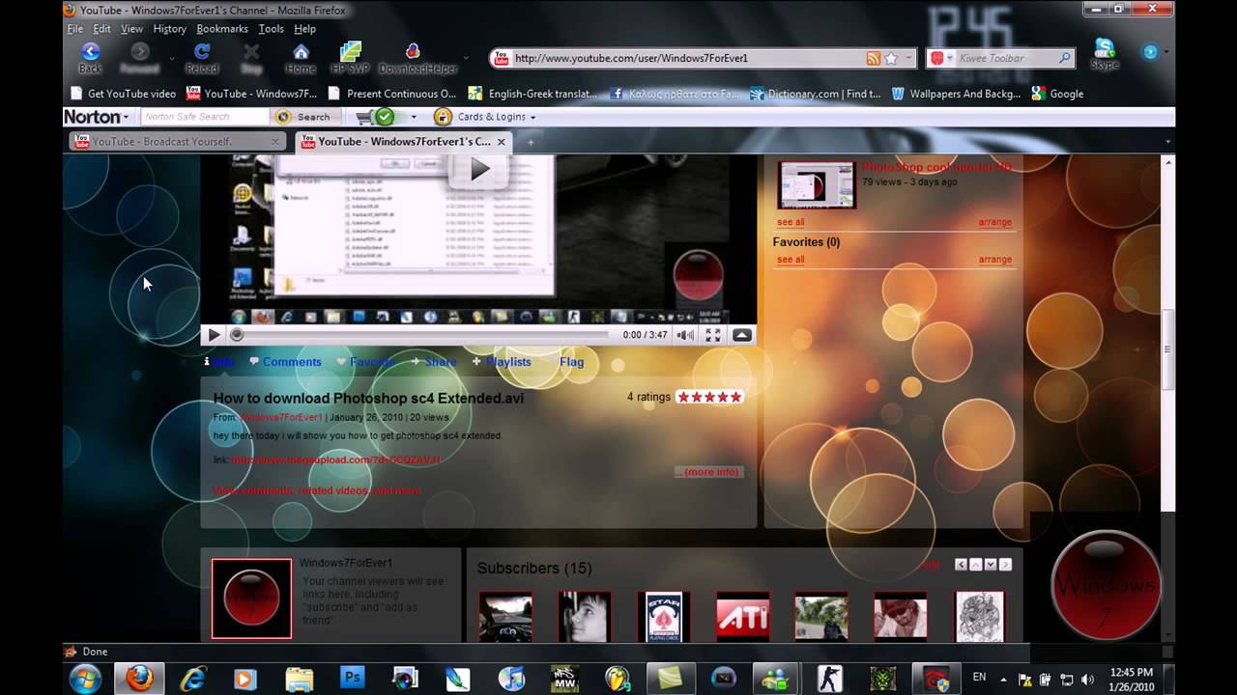Viewport: 1237px width, 695px height.
Task: Click the RSS feed icon in address bar
Action: [873, 58]
